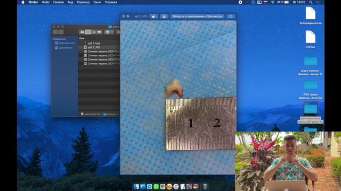Click Открыть в приложении «Просмотр» button
The image size is (341, 191).
pos(197,16)
